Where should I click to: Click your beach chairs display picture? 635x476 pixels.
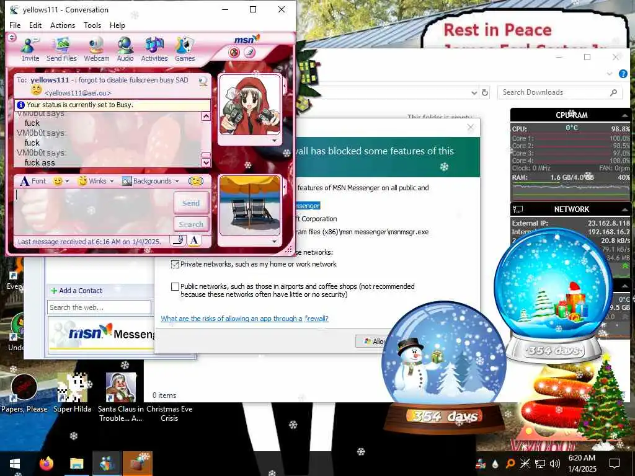(250, 206)
